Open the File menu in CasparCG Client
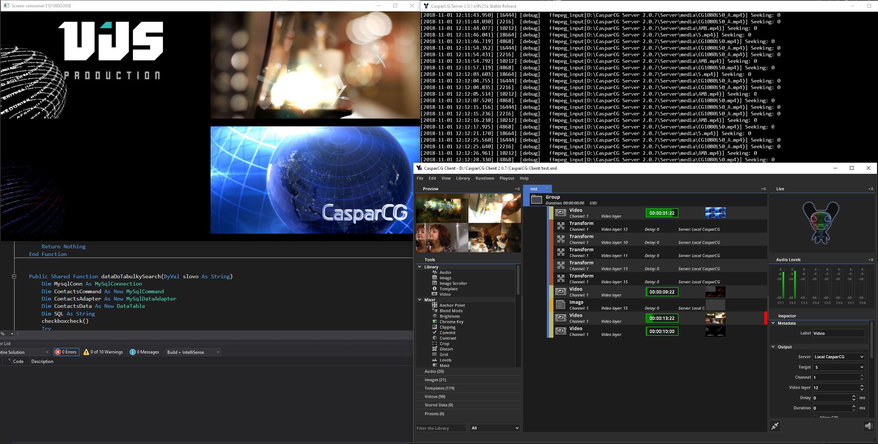The width and height of the screenshot is (878, 444). click(x=420, y=178)
